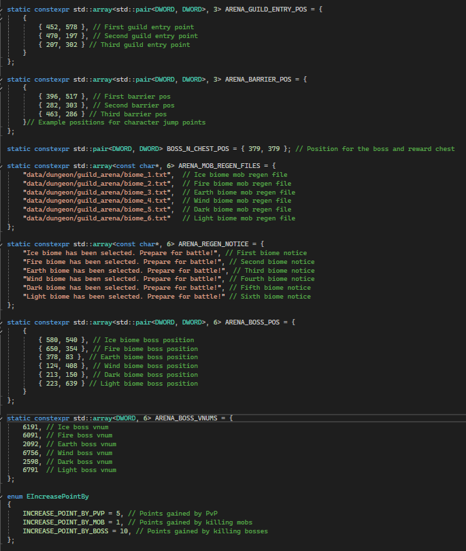Click the enumerator INCREASE_POINT_BY_MOB
Screen dimensions: 466x551
63,522
